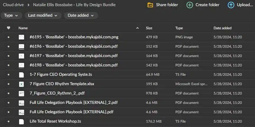Screen dimensions: 255x127
Task: Click the Name column sort arrow
Action: click(137, 28)
